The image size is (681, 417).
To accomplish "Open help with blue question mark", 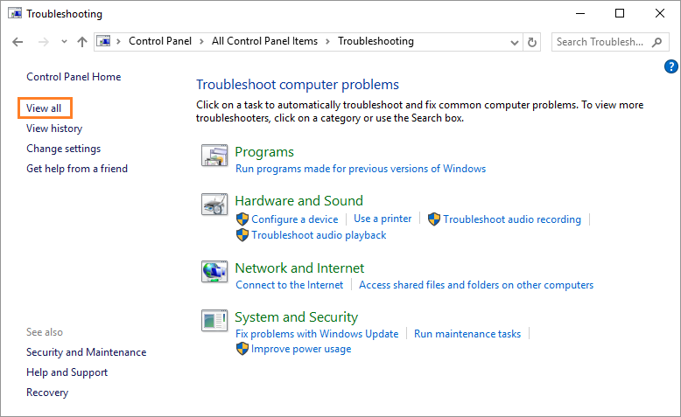I will [671, 66].
